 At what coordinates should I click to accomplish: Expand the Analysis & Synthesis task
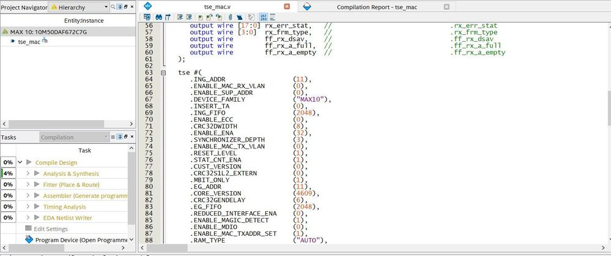(x=28, y=173)
